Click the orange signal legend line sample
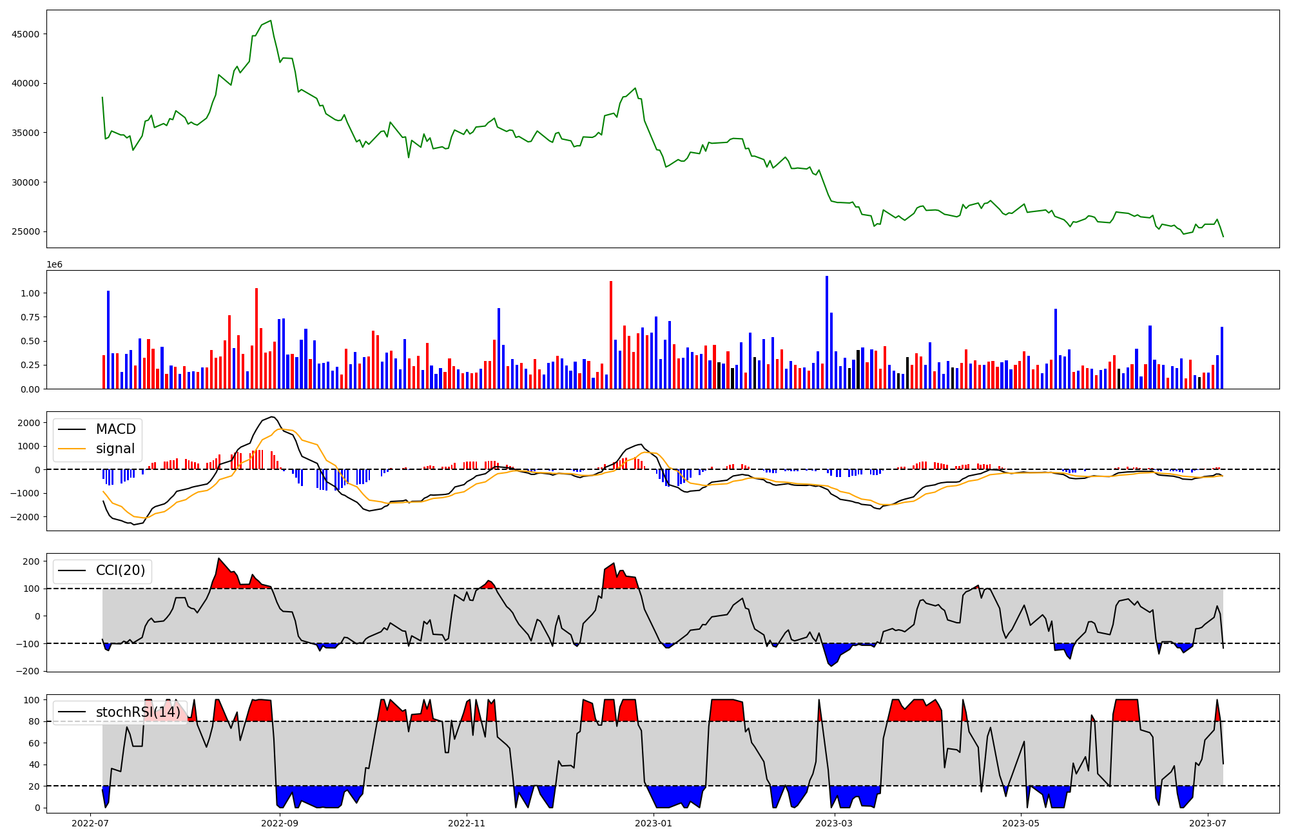The image size is (1289, 838). tap(72, 449)
